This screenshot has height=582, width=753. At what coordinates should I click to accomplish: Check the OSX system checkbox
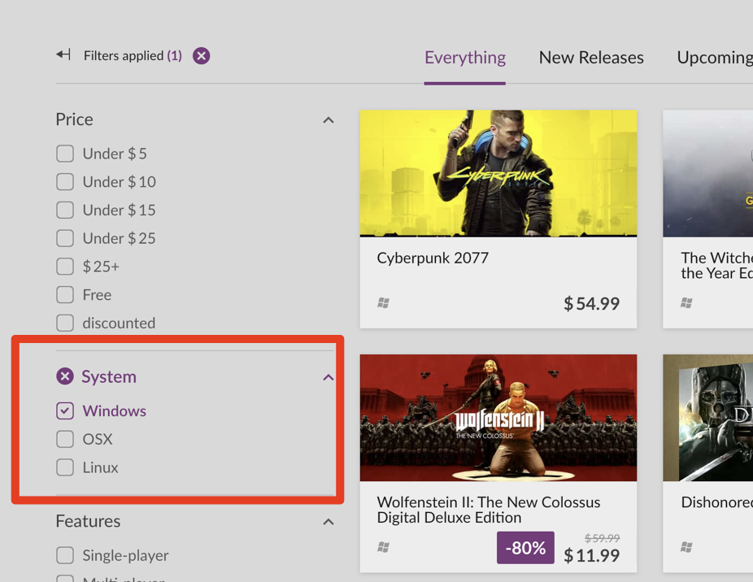point(65,439)
